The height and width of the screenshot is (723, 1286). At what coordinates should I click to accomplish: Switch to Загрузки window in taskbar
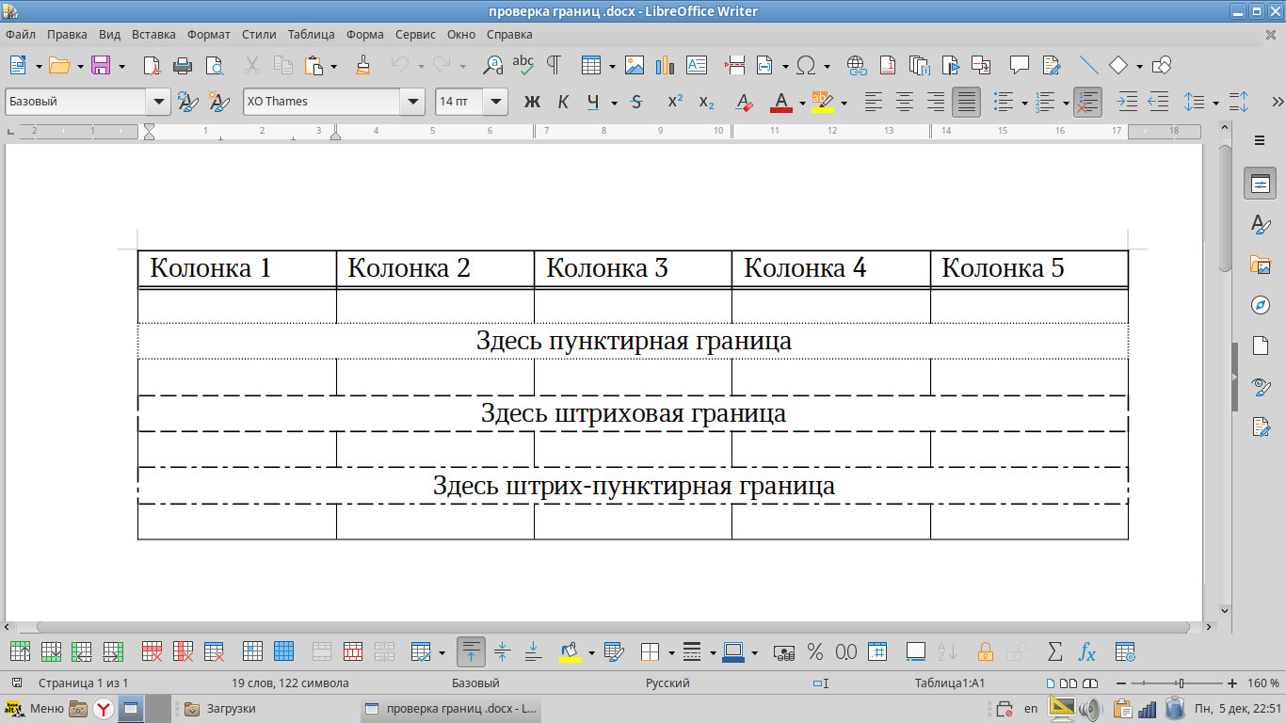220,709
